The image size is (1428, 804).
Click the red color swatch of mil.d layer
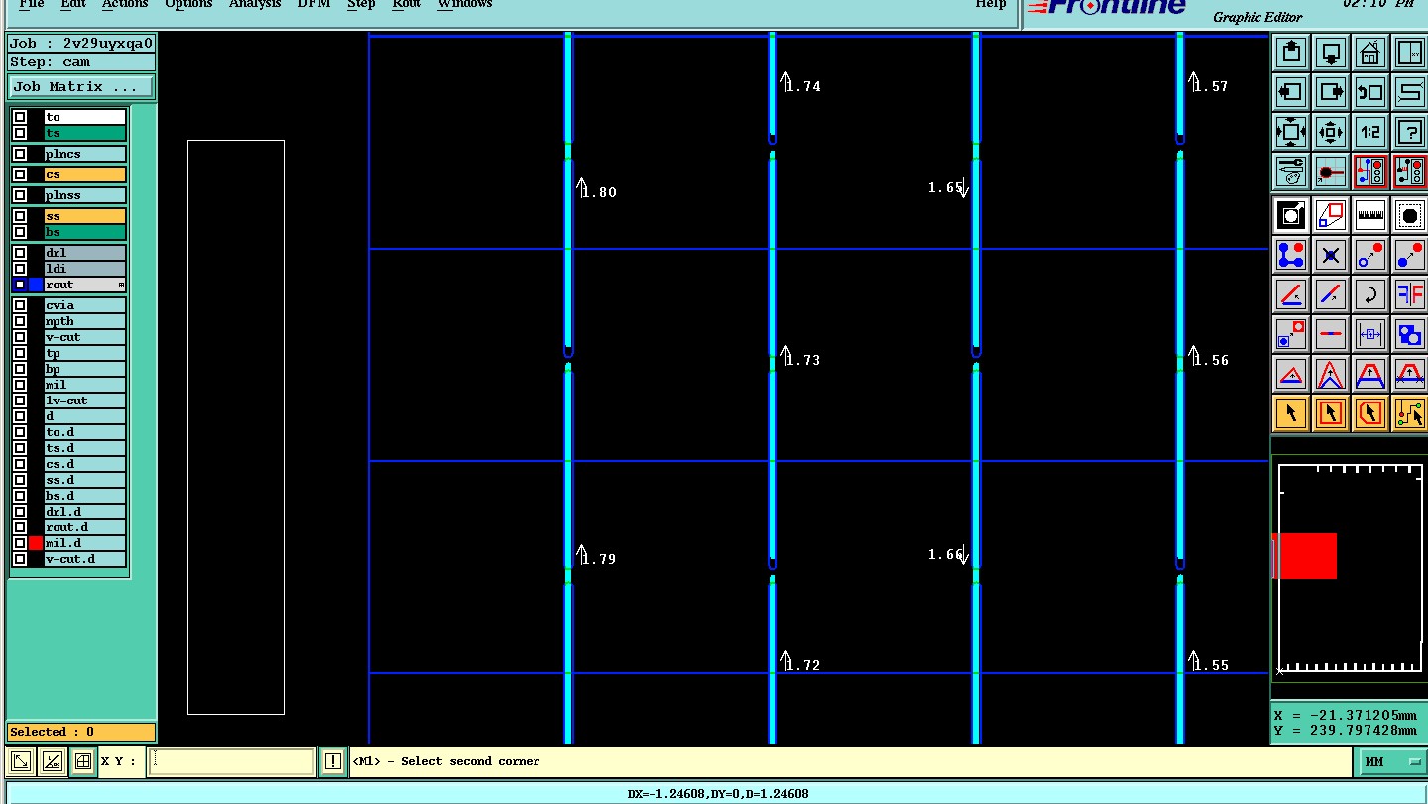click(x=36, y=543)
